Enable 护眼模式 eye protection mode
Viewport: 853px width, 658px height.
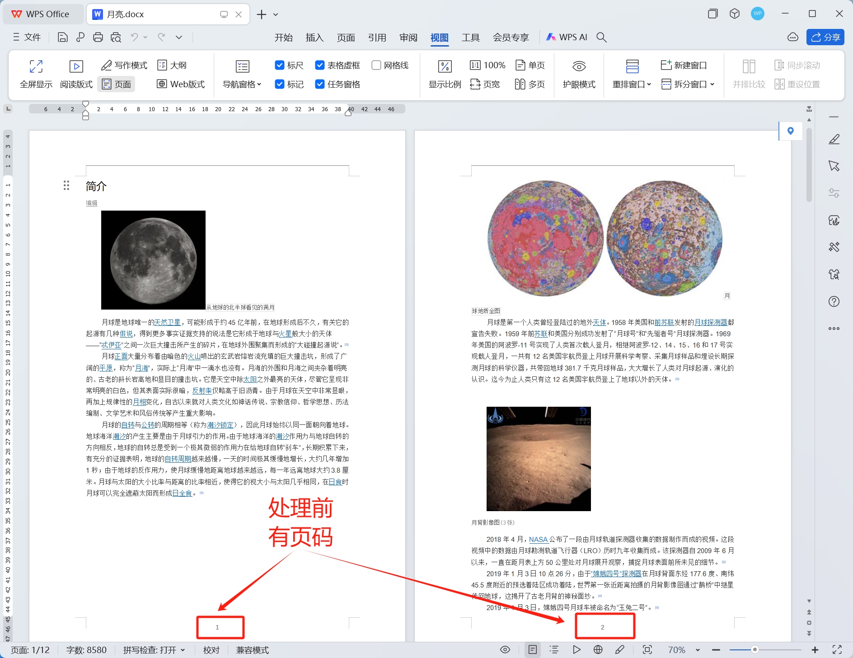pos(580,74)
